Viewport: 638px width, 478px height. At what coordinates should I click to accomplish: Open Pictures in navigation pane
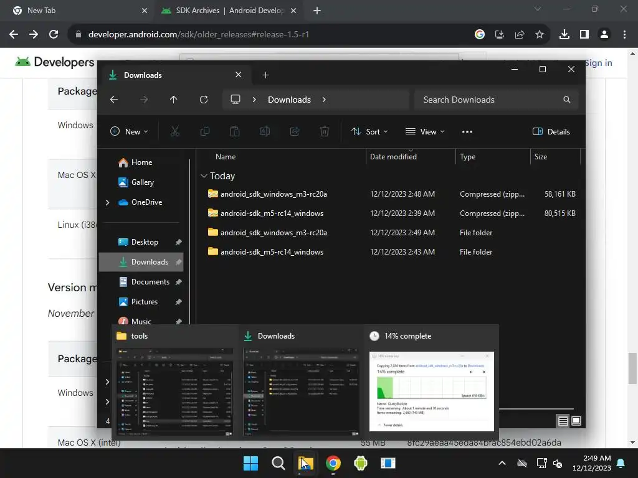[141, 302]
